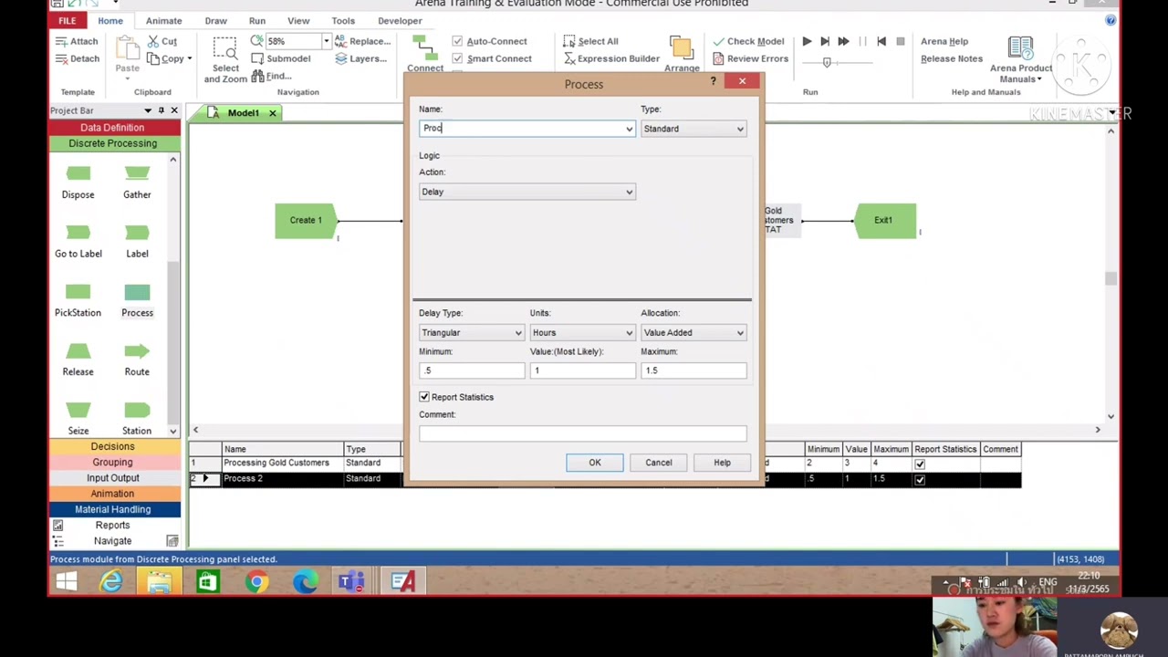Click the Maximum delay value field
The image size is (1168, 657).
point(693,370)
